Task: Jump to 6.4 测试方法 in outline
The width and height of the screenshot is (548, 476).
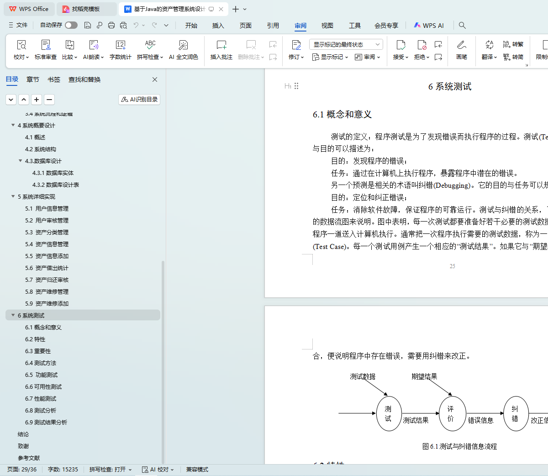Action: pos(41,363)
